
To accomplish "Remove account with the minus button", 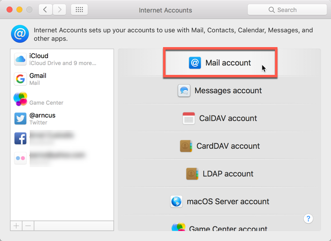I will [28, 226].
